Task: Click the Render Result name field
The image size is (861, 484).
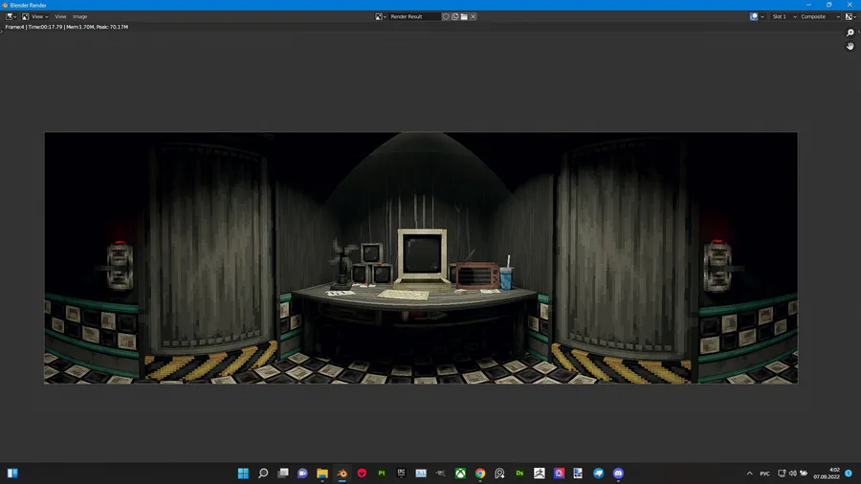Action: pyautogui.click(x=414, y=16)
